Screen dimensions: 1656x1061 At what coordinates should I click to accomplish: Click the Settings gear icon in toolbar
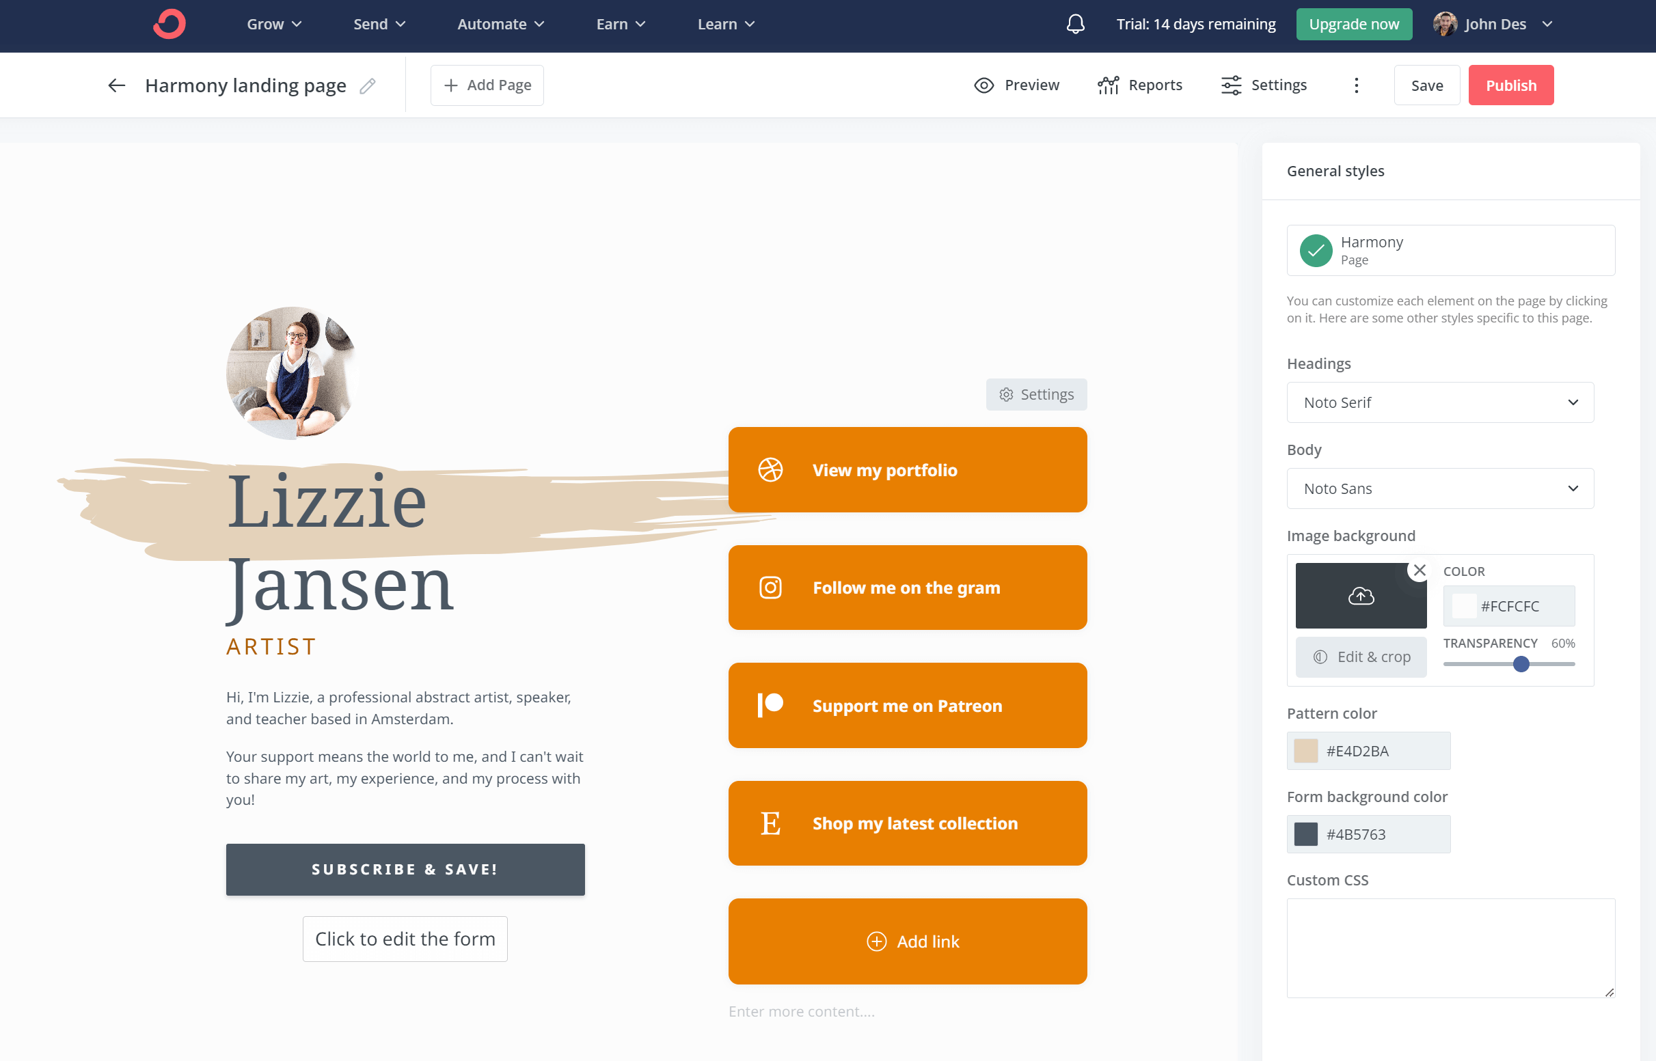coord(1231,85)
